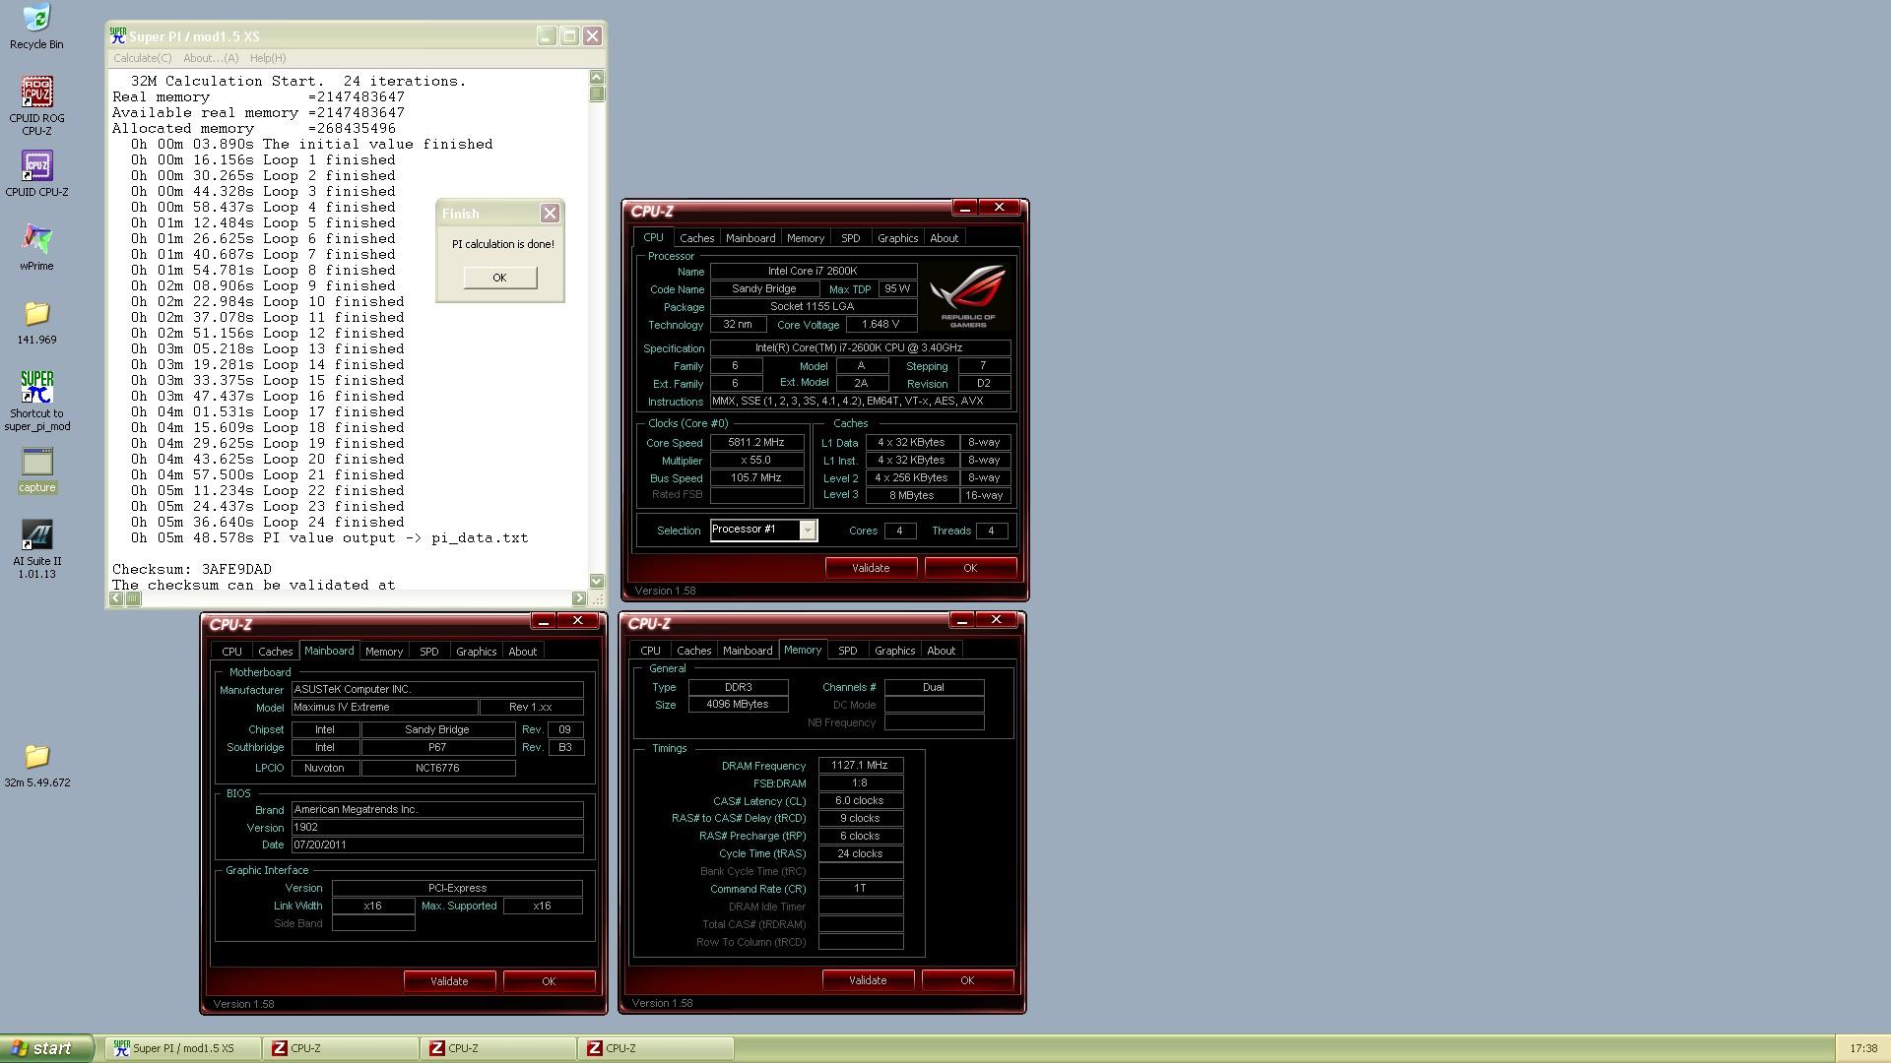The width and height of the screenshot is (1891, 1063).
Task: Open AI Suite II 1.01.13 icon
Action: [36, 549]
